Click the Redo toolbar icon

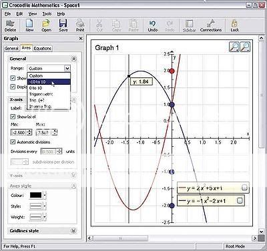tap(170, 25)
